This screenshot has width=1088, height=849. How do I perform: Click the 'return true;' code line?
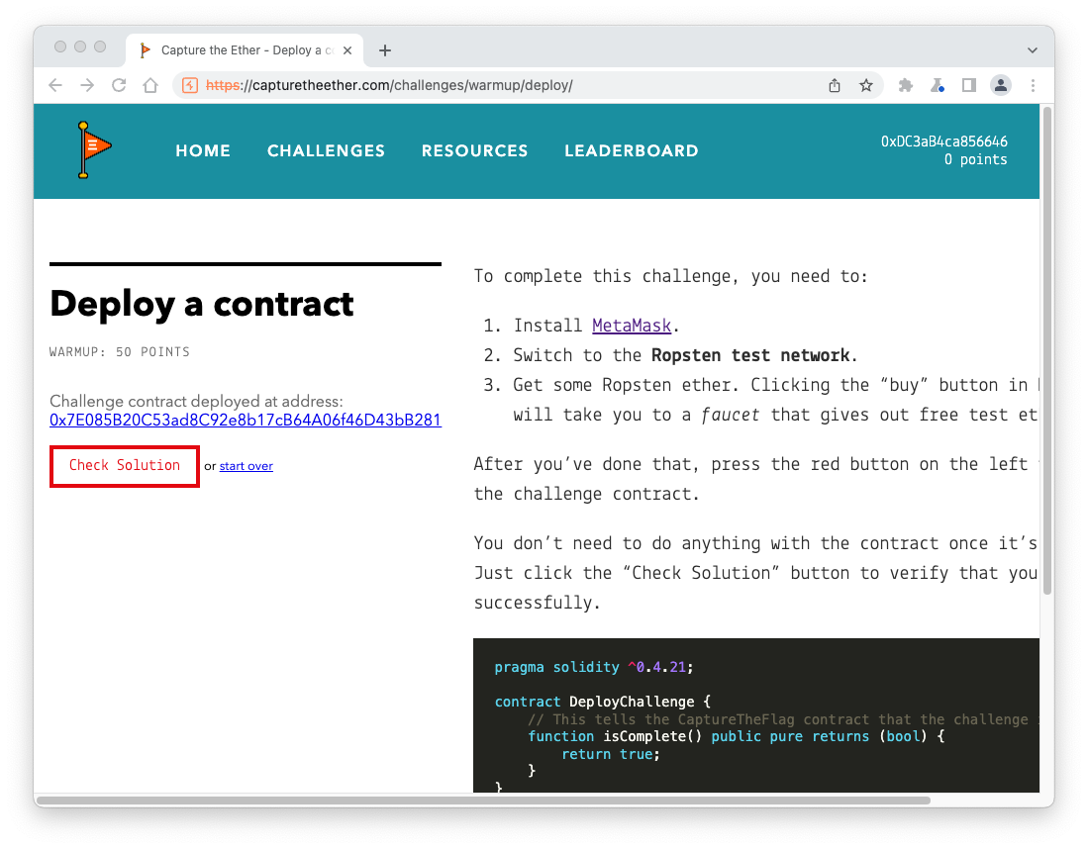[611, 754]
